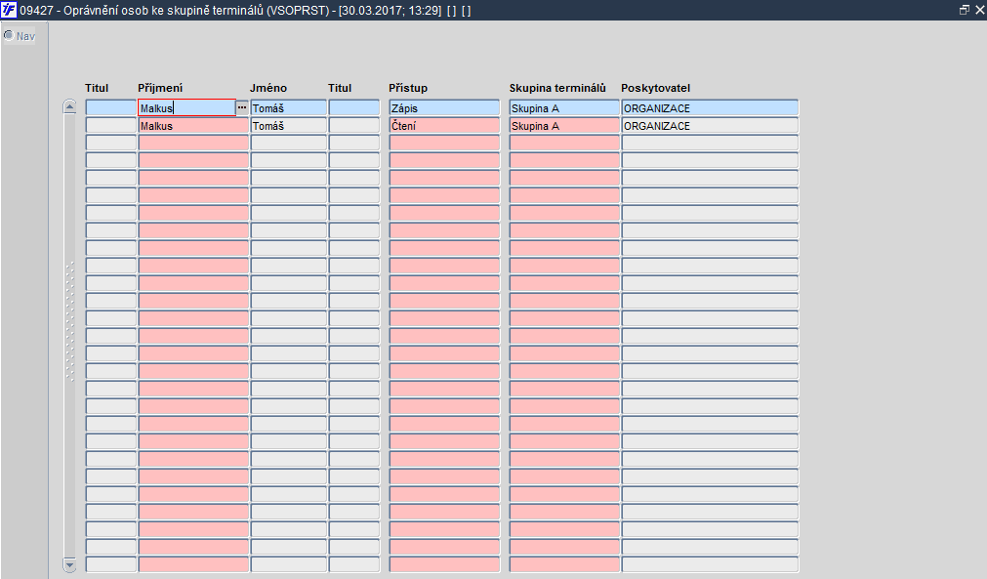This screenshot has width=987, height=579.
Task: Click the scroll down arrow of record list
Action: click(70, 564)
